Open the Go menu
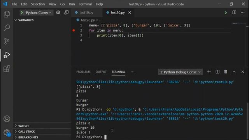 (x=62, y=4)
